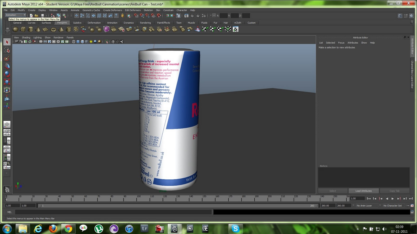Switch to the Rendering shelf tab

145,23
